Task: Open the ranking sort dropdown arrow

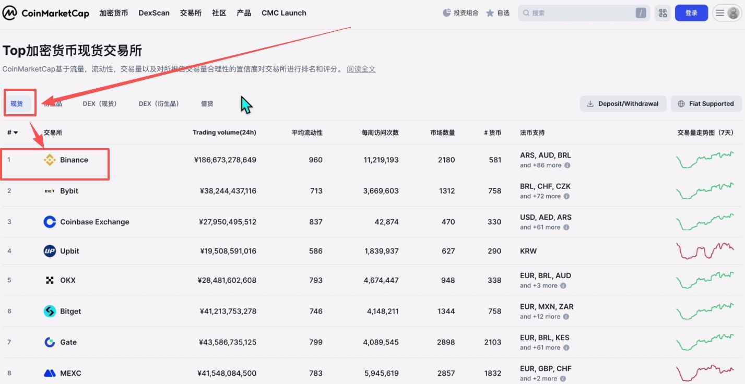Action: (15, 133)
